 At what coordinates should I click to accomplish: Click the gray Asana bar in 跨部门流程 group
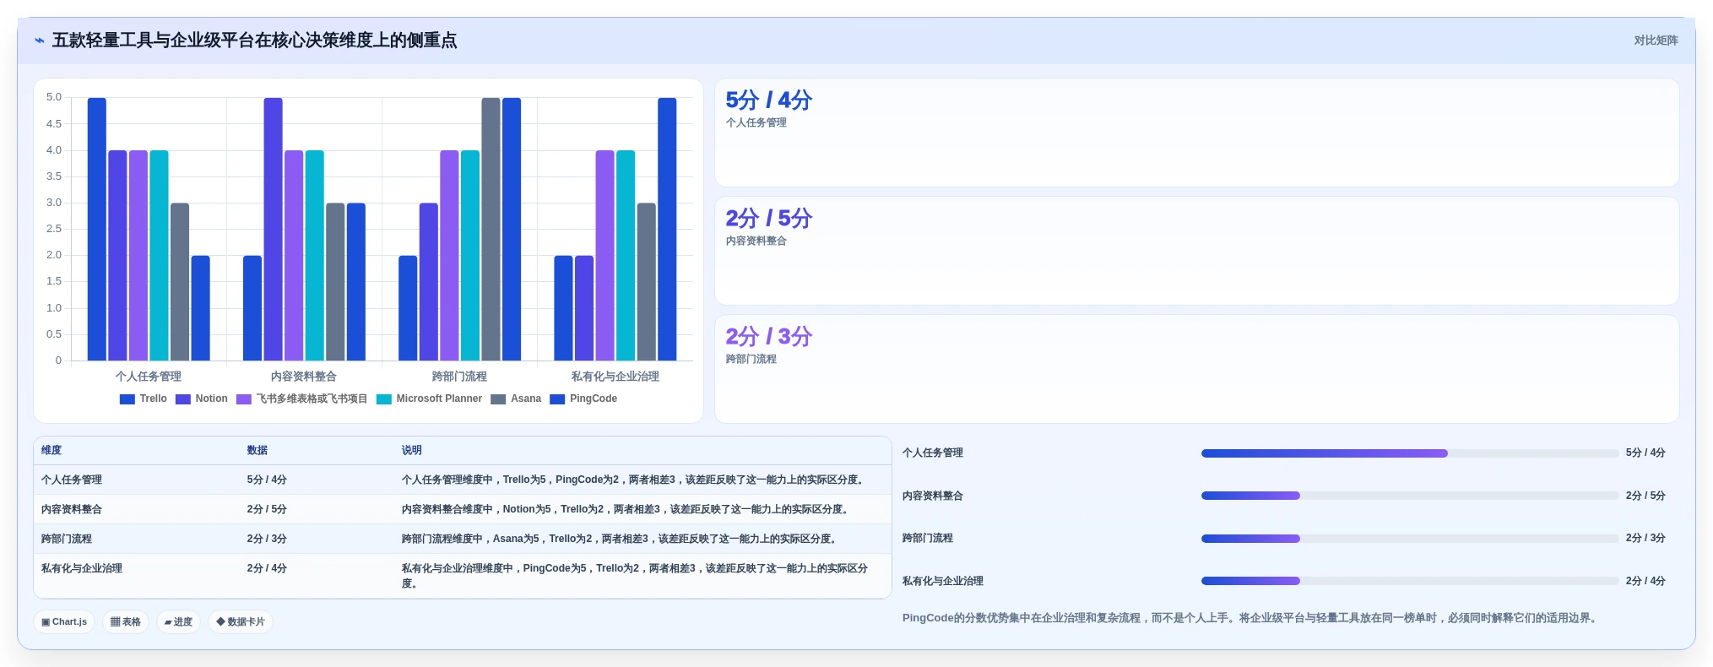coord(491,230)
